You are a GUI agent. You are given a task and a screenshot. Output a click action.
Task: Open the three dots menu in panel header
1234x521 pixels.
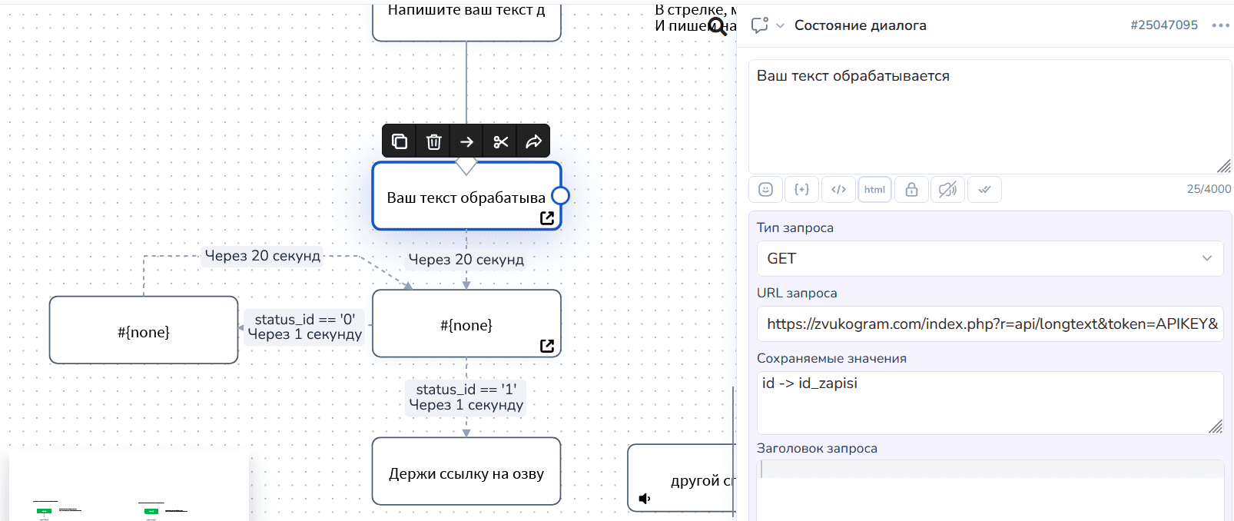tap(1220, 25)
